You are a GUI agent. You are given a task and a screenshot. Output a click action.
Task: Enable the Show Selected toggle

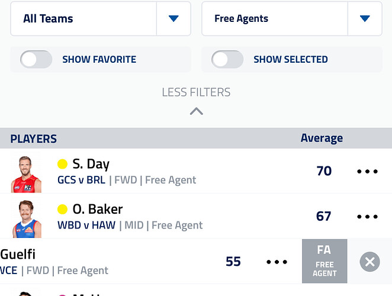[x=228, y=59]
